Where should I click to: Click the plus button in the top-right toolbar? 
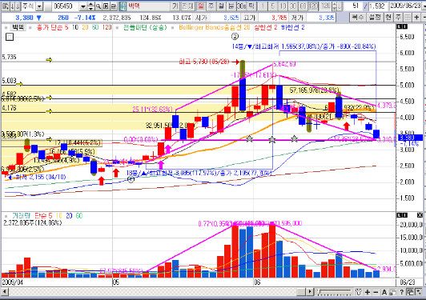point(416,18)
